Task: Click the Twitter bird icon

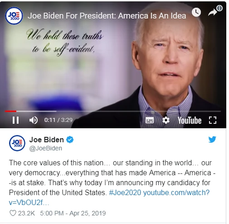Action: click(212, 140)
